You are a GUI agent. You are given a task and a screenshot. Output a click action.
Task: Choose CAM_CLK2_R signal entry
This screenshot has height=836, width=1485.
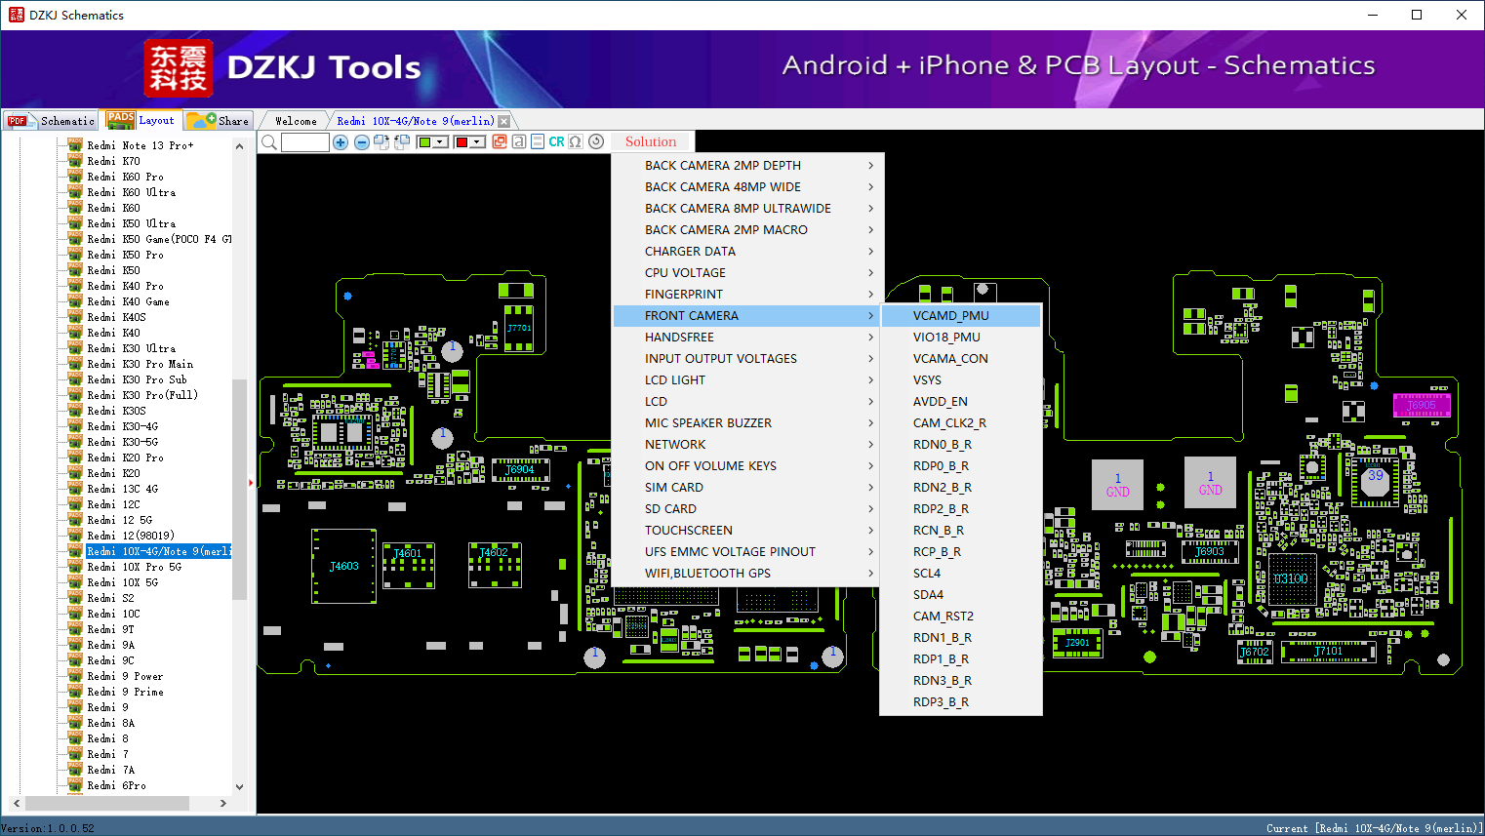pyautogui.click(x=961, y=423)
